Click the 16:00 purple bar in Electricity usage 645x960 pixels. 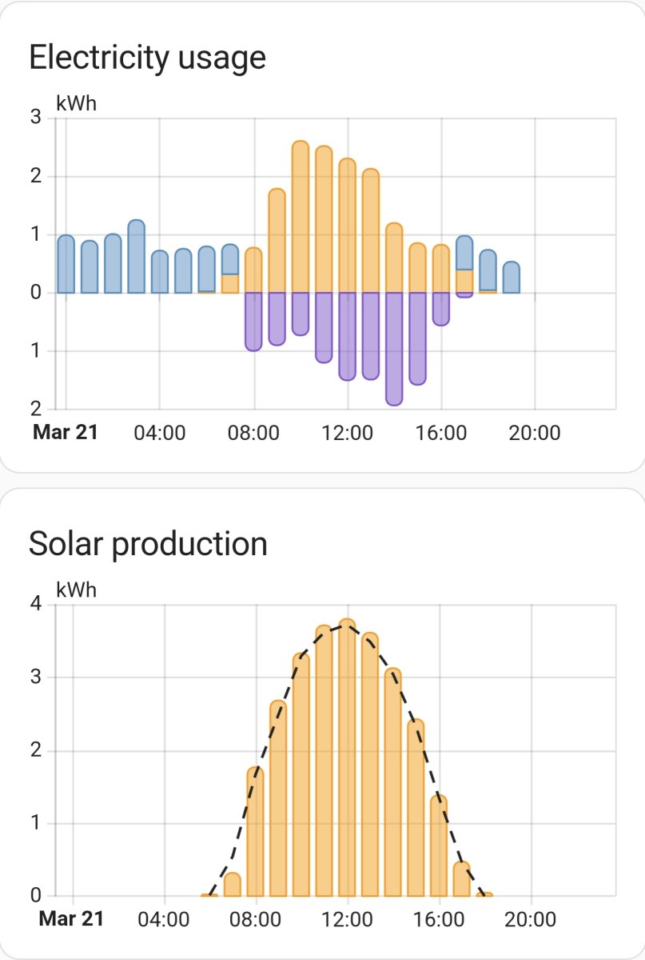[441, 309]
